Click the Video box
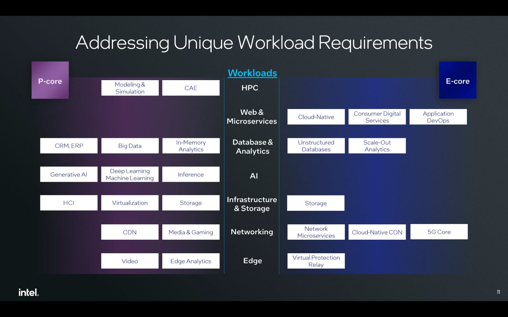The image size is (508, 317). coord(130,261)
